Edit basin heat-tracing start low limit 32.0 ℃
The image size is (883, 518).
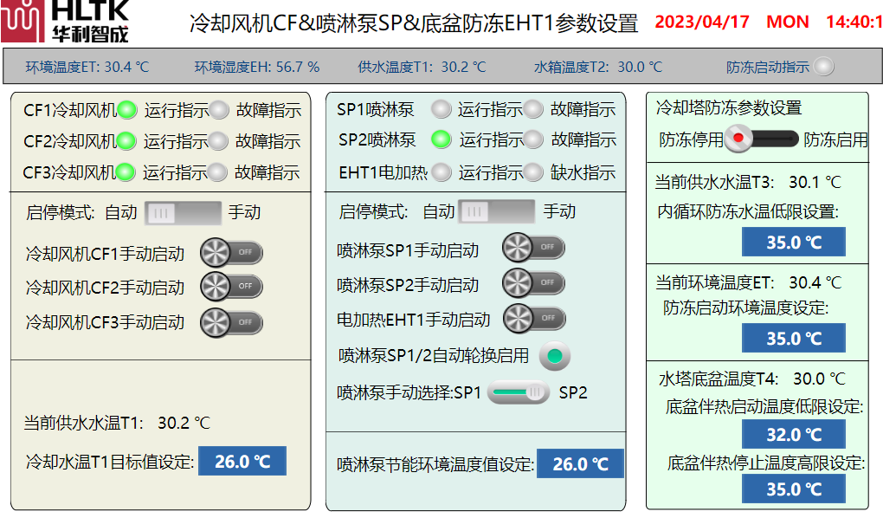pyautogui.click(x=793, y=434)
